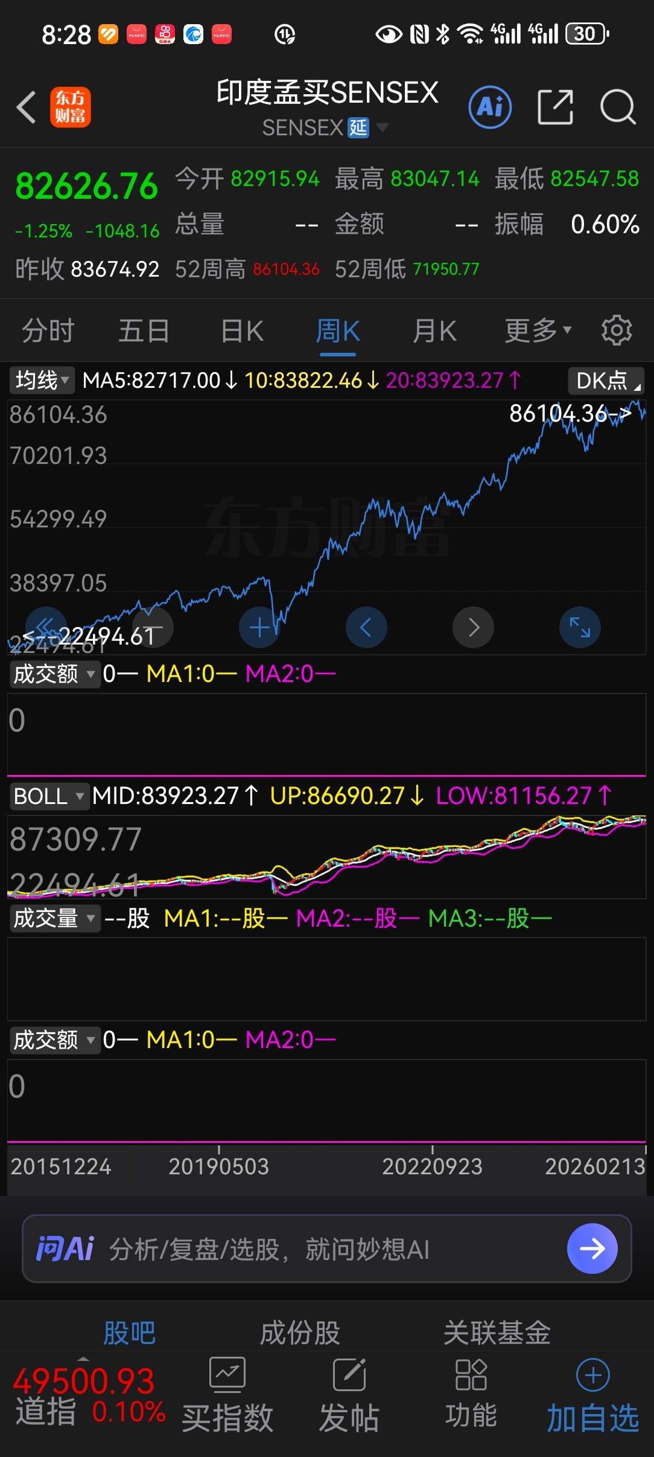Open the 股吧 tab
Screen dimensions: 654x1457
[x=130, y=1333]
